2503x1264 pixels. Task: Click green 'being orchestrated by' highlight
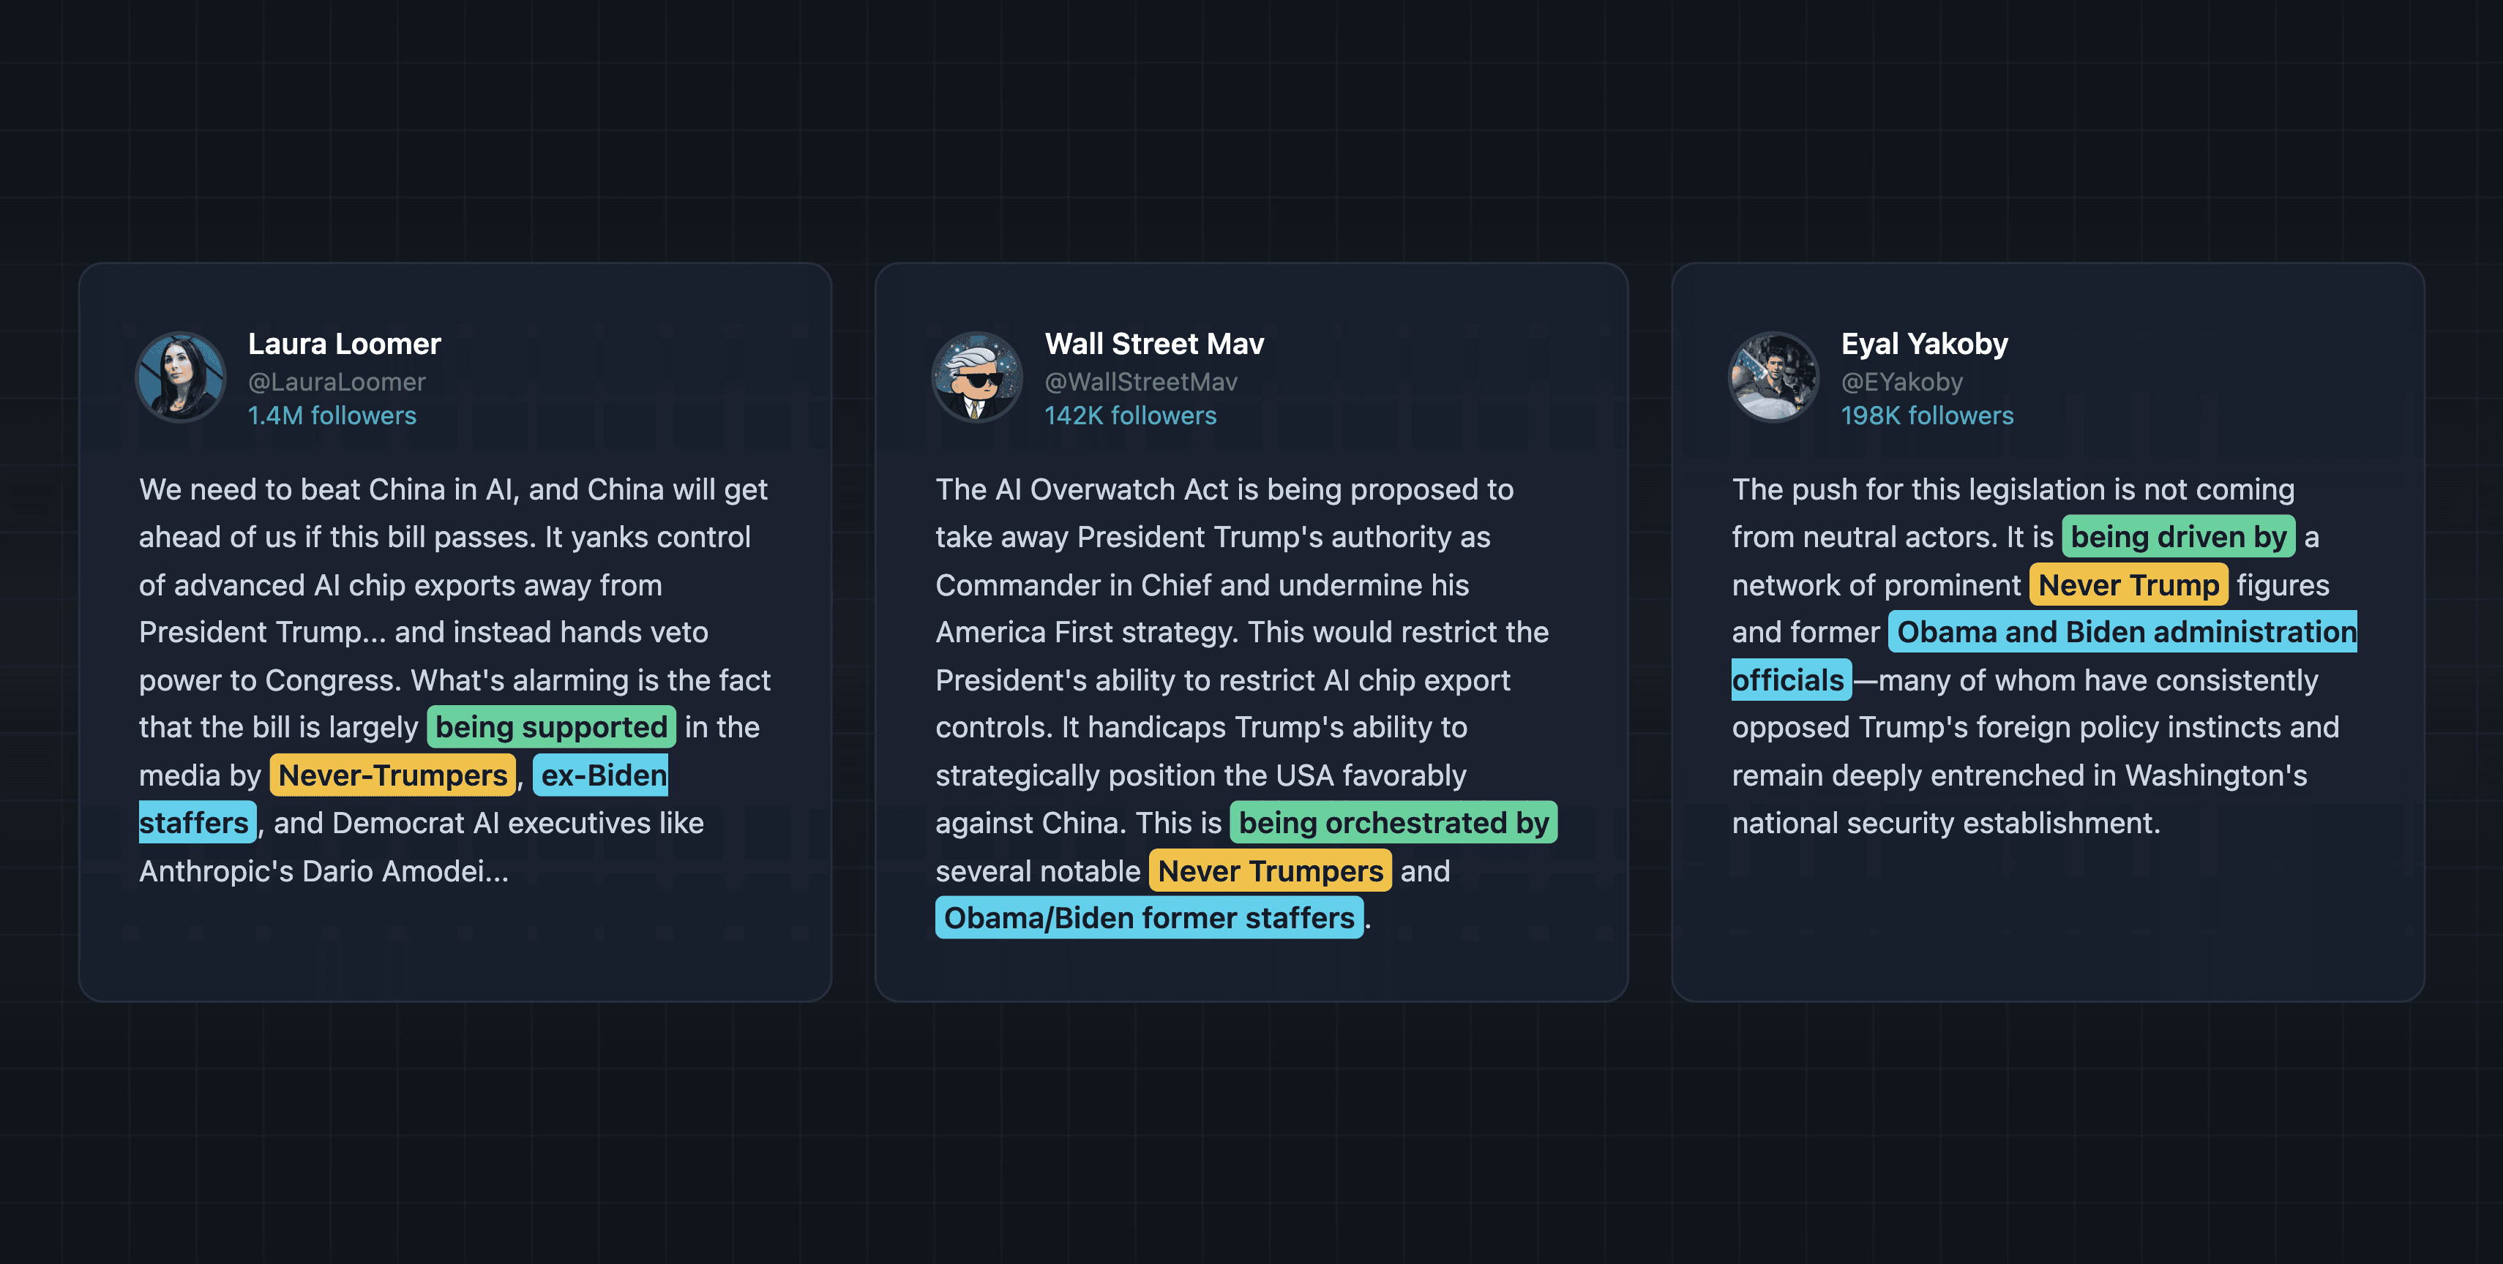click(x=1393, y=822)
